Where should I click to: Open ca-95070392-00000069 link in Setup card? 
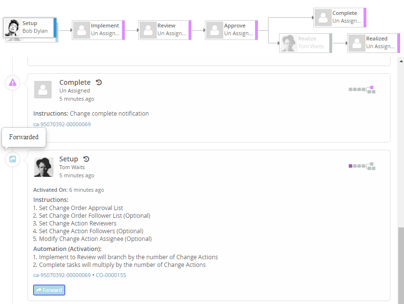click(x=62, y=275)
